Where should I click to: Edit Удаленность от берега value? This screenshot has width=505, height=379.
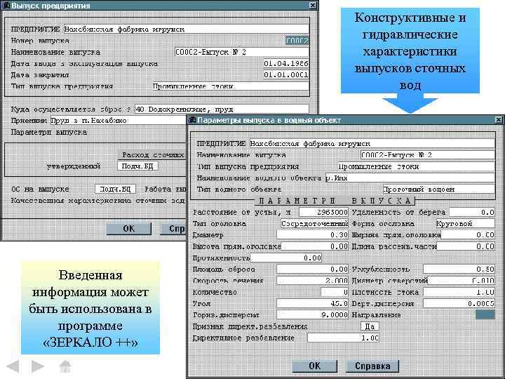click(x=472, y=212)
